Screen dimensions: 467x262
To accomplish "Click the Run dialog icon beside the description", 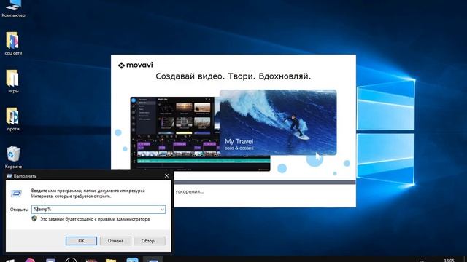I will [16, 194].
